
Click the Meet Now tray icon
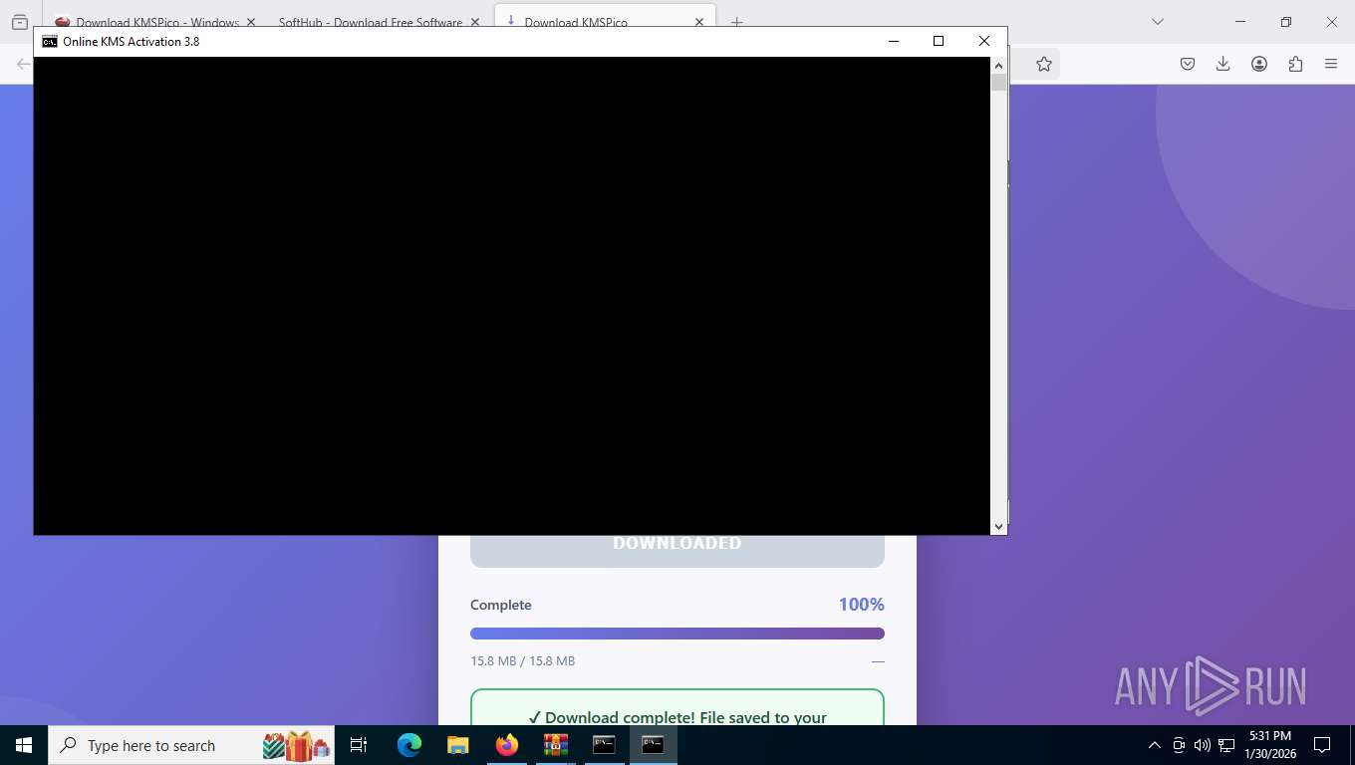1179,745
